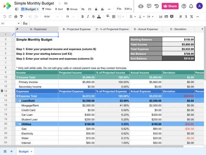Click the lock icon in view toolbar
The width and height of the screenshot is (206, 155).
click(96, 9)
